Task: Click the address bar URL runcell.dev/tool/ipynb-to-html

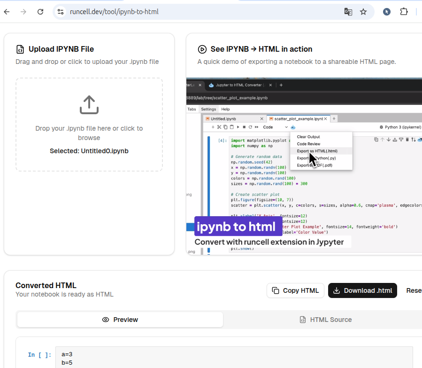Action: 114,12
